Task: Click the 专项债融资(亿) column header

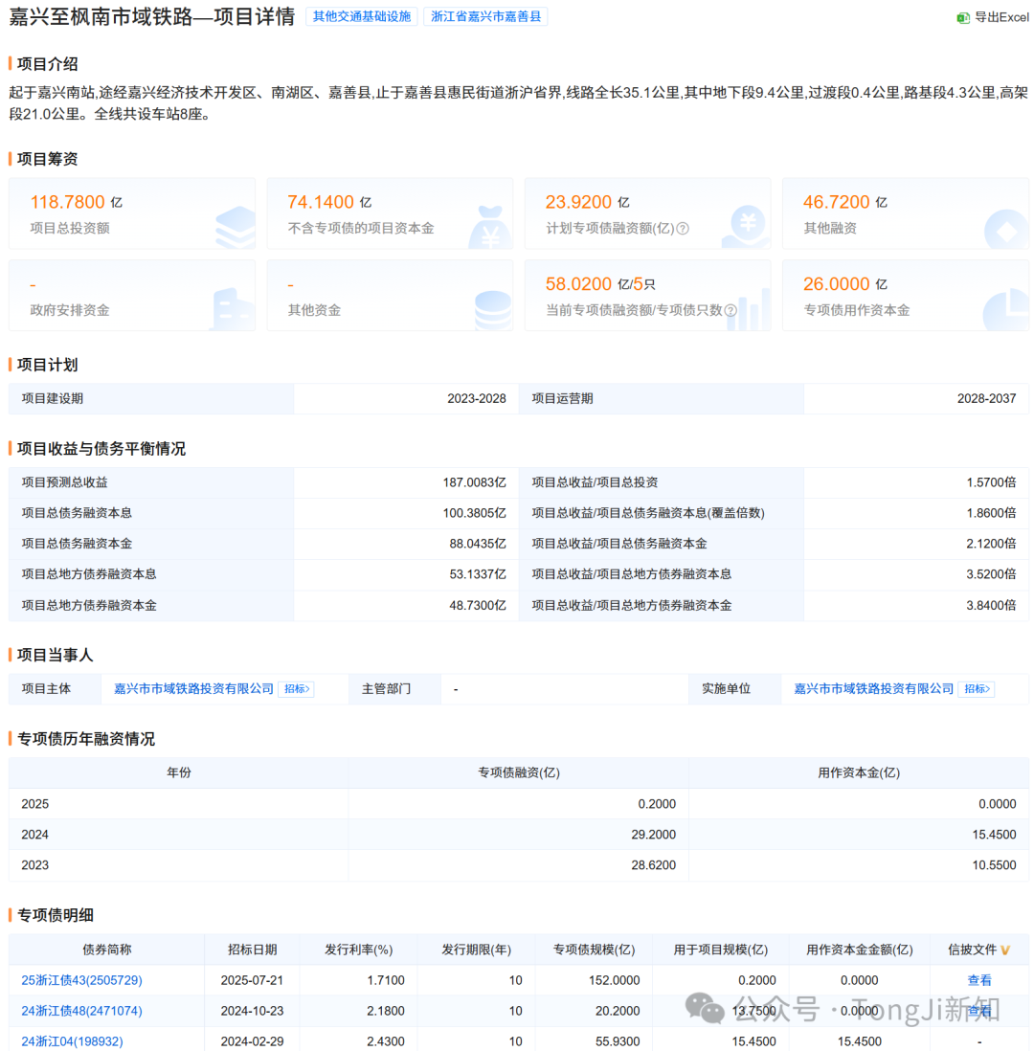Action: coord(518,772)
